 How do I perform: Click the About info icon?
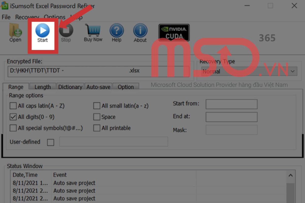140,33
